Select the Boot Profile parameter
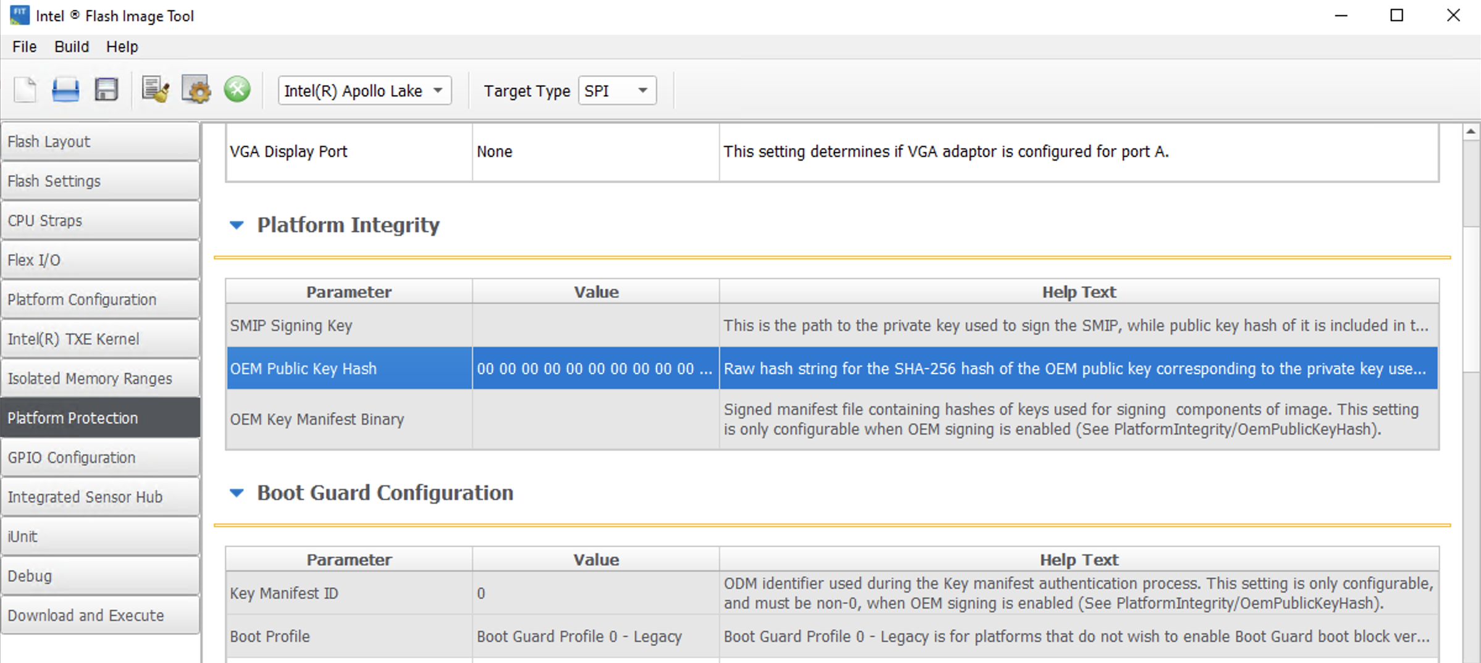The image size is (1481, 663). [x=350, y=636]
